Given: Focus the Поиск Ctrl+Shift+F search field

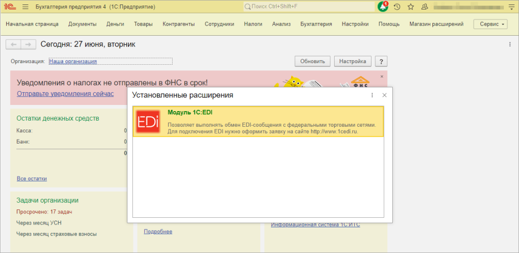Looking at the screenshot, I should pyautogui.click(x=309, y=7).
